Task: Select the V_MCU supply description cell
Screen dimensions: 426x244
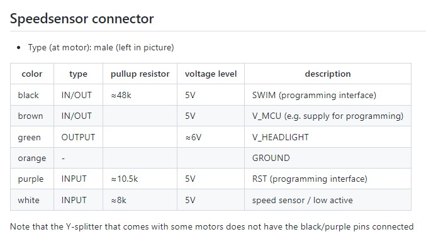Action: coord(328,116)
